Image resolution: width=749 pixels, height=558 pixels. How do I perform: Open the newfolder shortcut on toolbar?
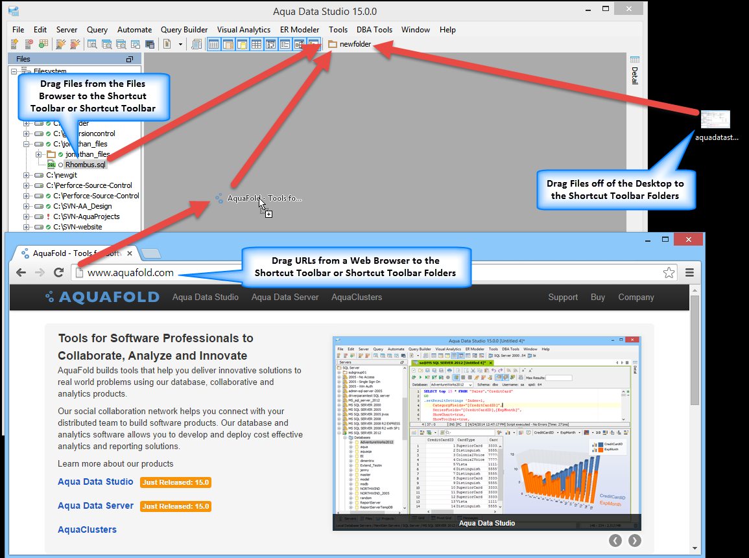(x=350, y=44)
